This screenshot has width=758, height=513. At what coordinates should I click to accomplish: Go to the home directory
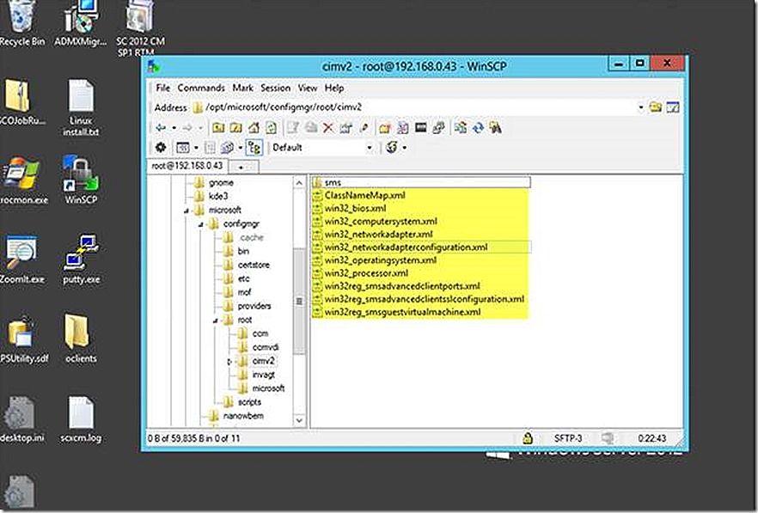[x=254, y=128]
